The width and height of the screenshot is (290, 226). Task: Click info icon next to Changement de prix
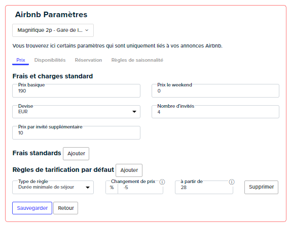point(162,182)
